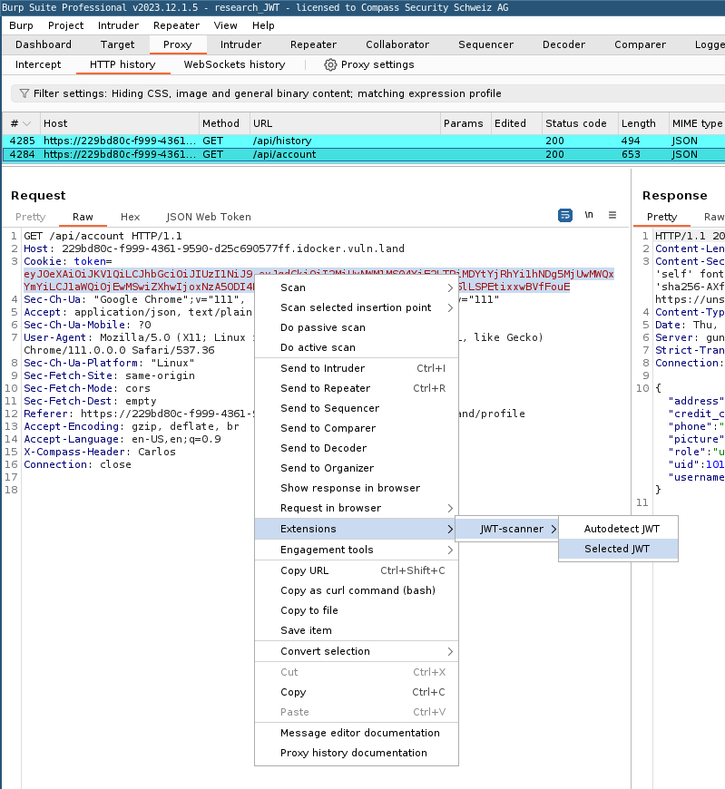Click Copy as curl command (bash)
Image resolution: width=725 pixels, height=789 pixels.
(x=358, y=590)
